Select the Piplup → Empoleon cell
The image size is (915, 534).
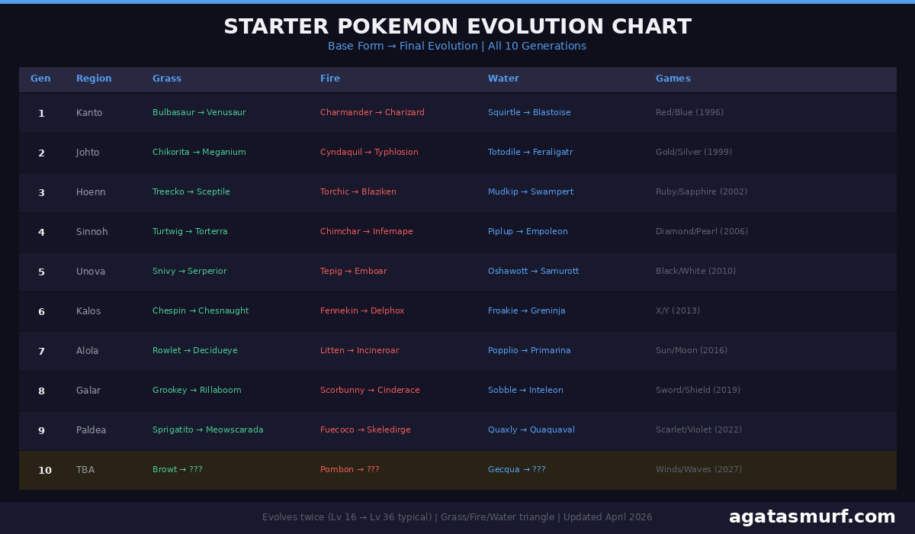pyautogui.click(x=528, y=232)
